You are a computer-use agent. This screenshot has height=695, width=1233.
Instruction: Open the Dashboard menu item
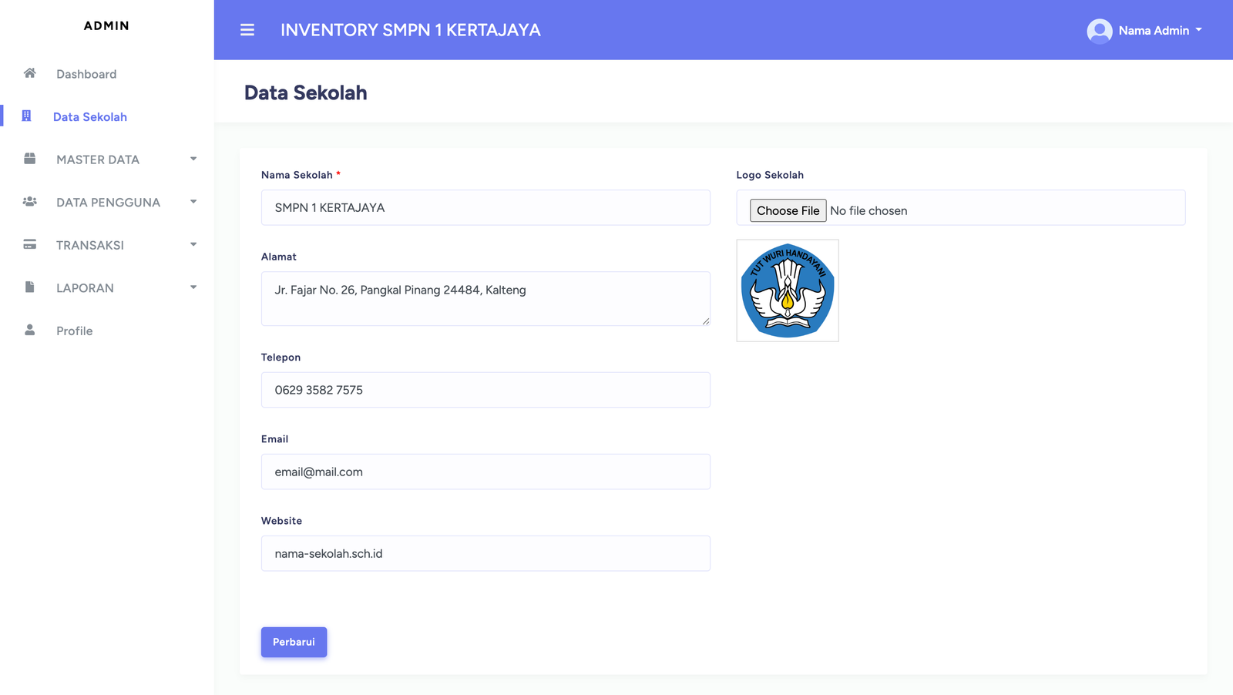click(86, 74)
